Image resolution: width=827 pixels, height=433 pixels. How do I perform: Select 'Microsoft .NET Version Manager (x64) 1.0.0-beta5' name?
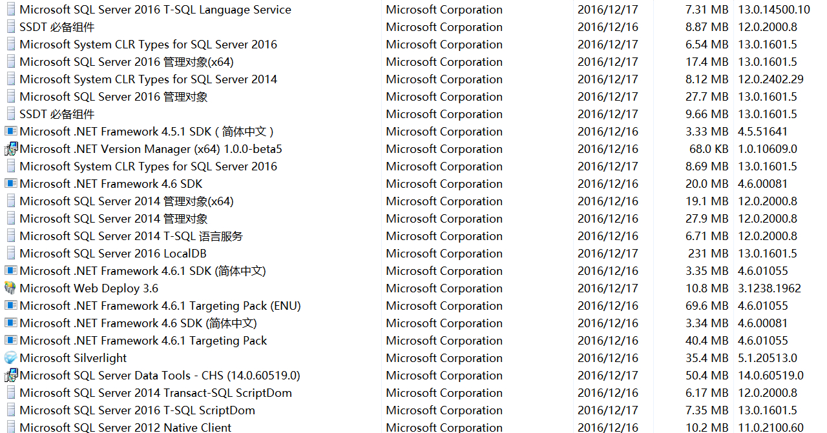(x=151, y=149)
